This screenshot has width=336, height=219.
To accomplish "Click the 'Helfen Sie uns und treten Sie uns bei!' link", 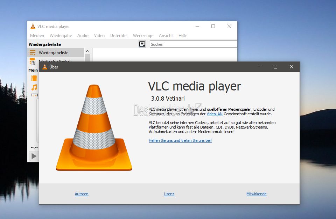I will pyautogui.click(x=180, y=140).
